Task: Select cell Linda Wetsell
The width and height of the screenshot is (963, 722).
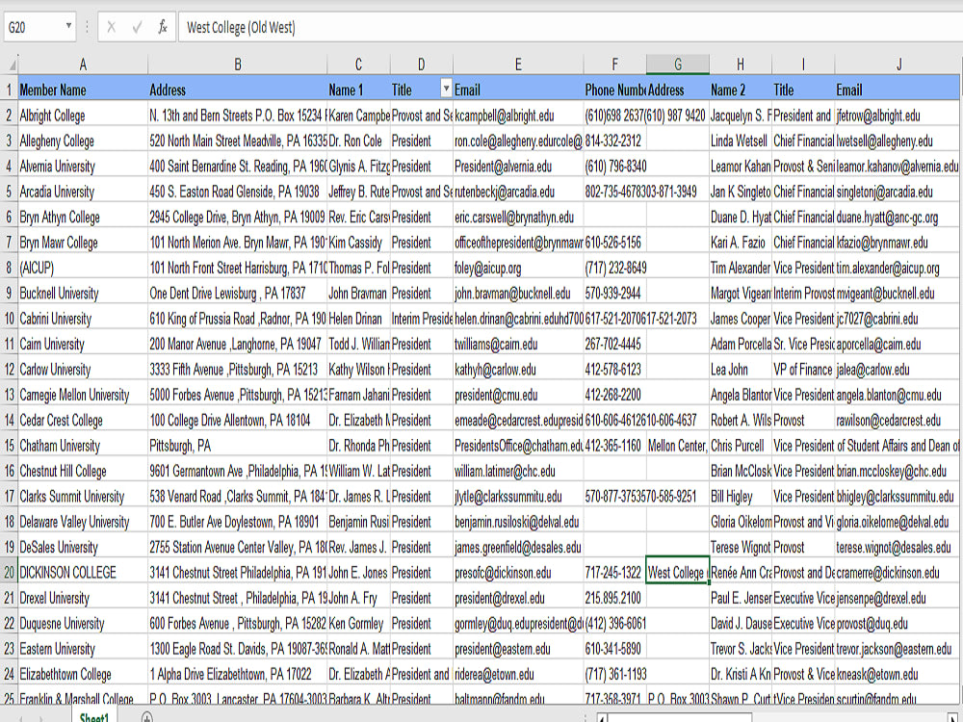Action: [x=740, y=141]
